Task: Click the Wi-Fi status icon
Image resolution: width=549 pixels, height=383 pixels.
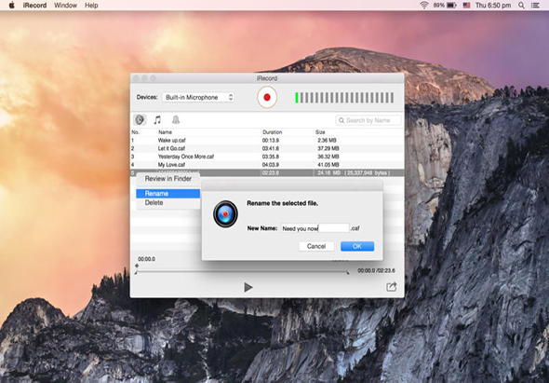Action: click(x=424, y=6)
